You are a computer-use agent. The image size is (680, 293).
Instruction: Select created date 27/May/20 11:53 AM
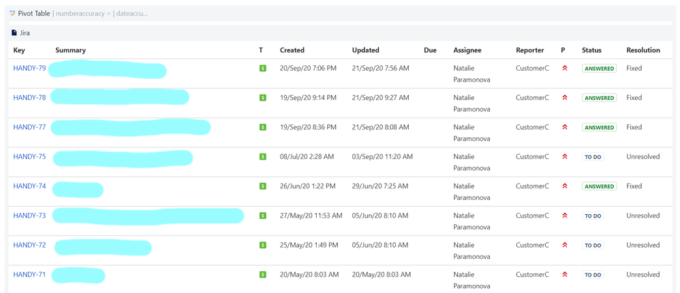coord(311,215)
